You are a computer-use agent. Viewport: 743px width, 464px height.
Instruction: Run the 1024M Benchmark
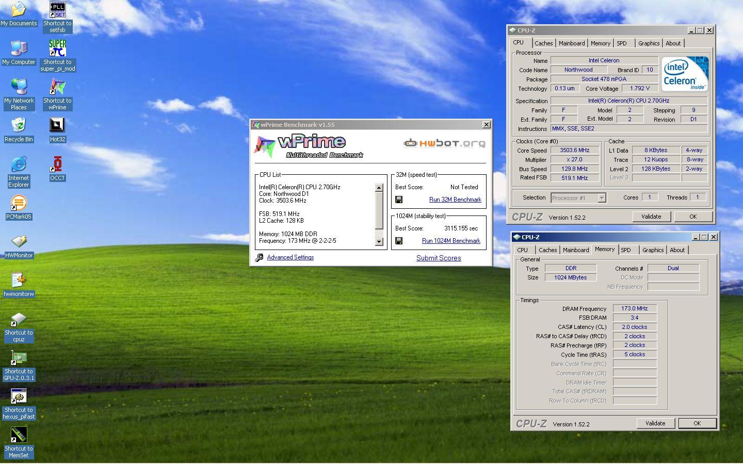pos(451,241)
